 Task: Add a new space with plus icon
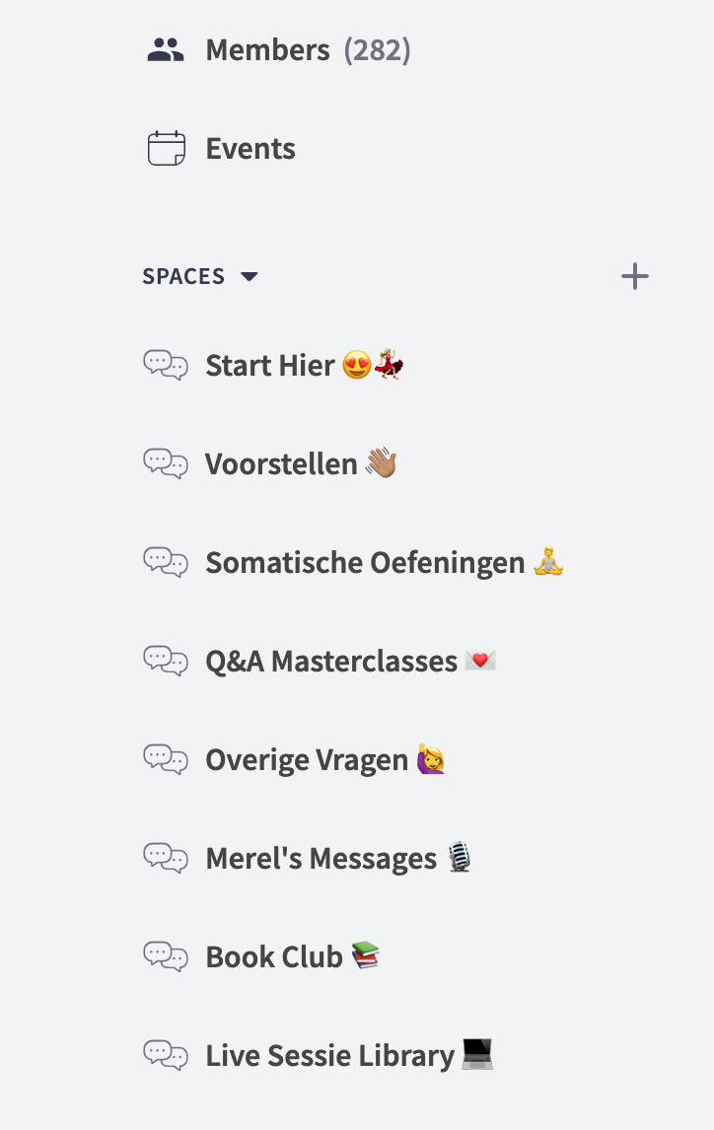[635, 277]
